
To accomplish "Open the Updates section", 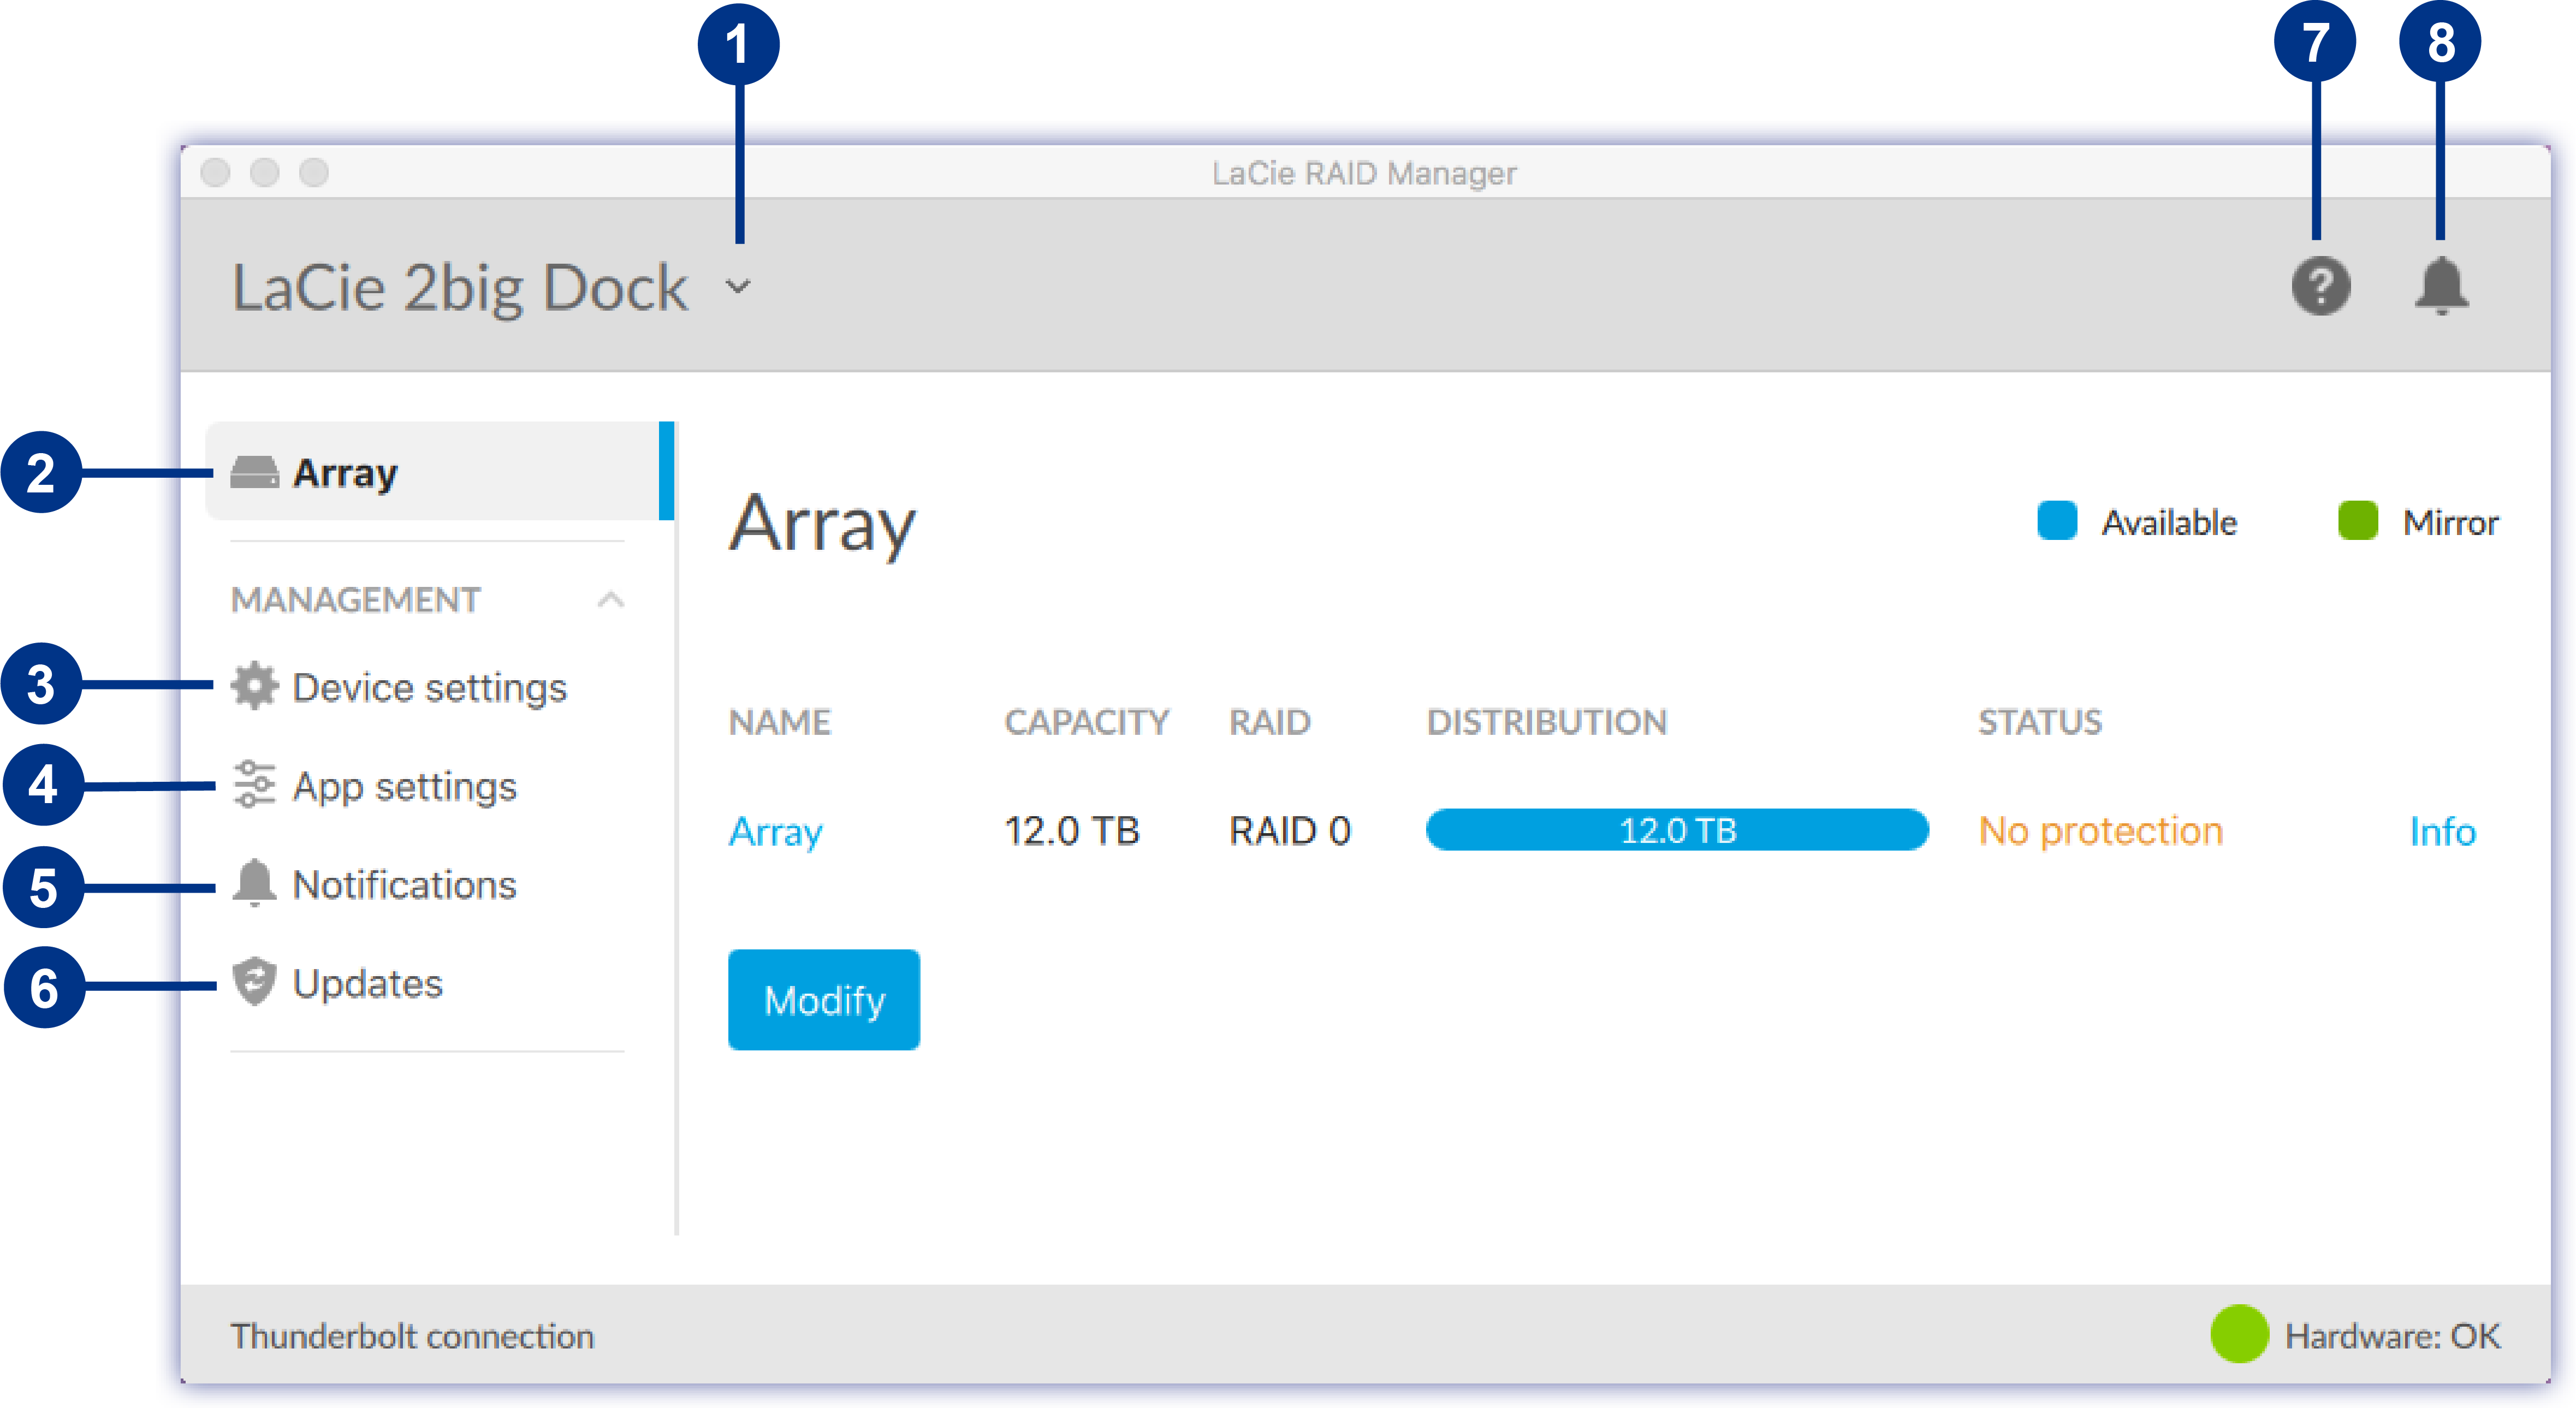I will tap(367, 983).
